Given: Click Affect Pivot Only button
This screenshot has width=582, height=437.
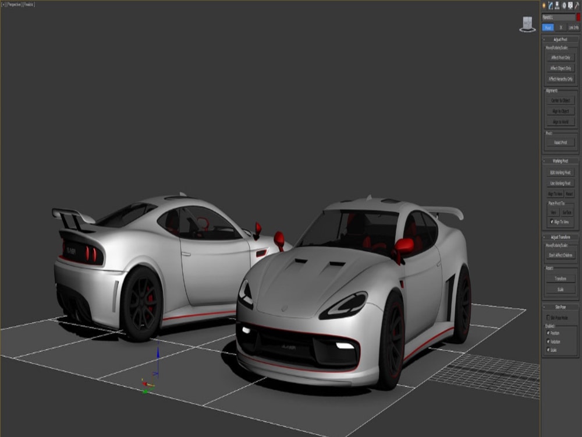Looking at the screenshot, I should [560, 58].
